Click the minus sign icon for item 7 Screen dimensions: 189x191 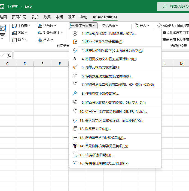tap(75, 84)
